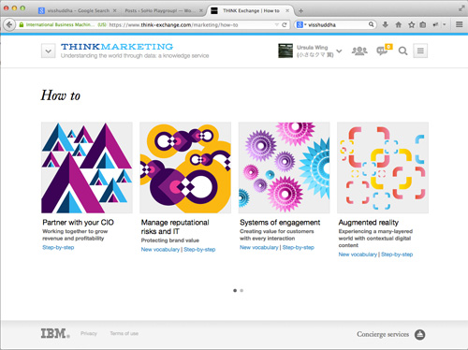468x350 pixels.
Task: Click the Ursula Wing user name
Action: coord(313,48)
